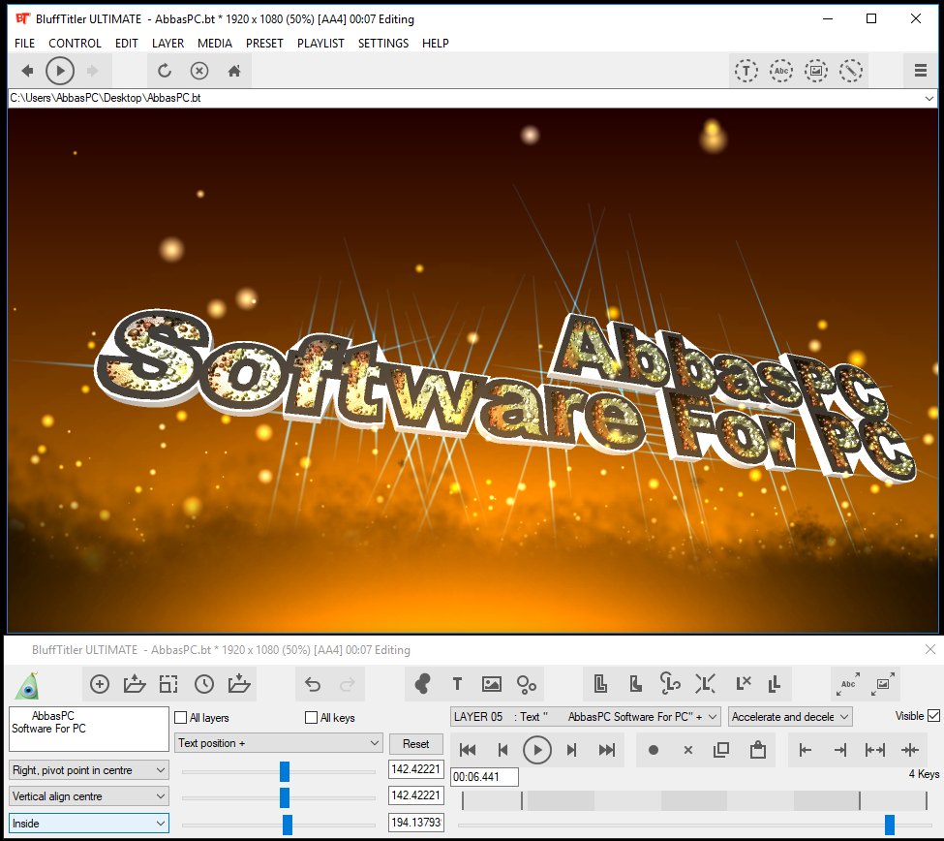Expand the LAYER 05 selector dropdown
944x841 pixels.
[585, 717]
